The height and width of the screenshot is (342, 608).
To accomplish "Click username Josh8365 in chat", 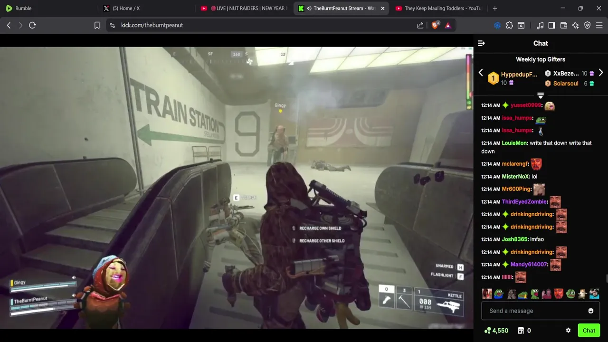I will (515, 239).
